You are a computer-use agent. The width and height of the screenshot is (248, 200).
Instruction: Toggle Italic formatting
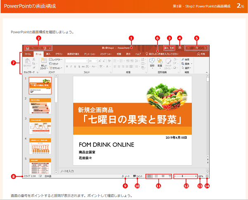(71, 67)
